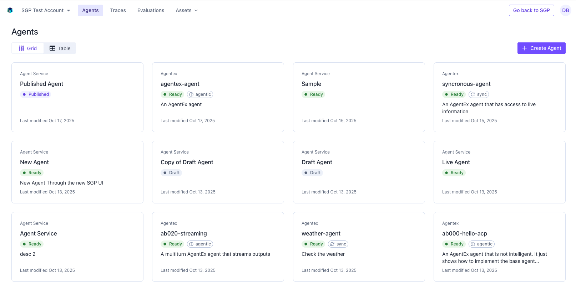Open the Live Agent card title
The image size is (576, 290).
(x=456, y=162)
